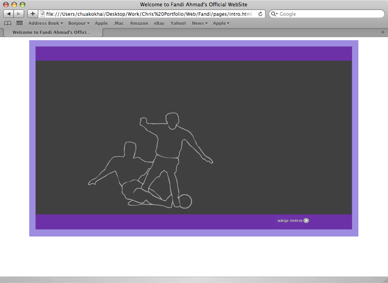Open the Yahoo! bookmark
This screenshot has width=388, height=283.
coord(178,23)
